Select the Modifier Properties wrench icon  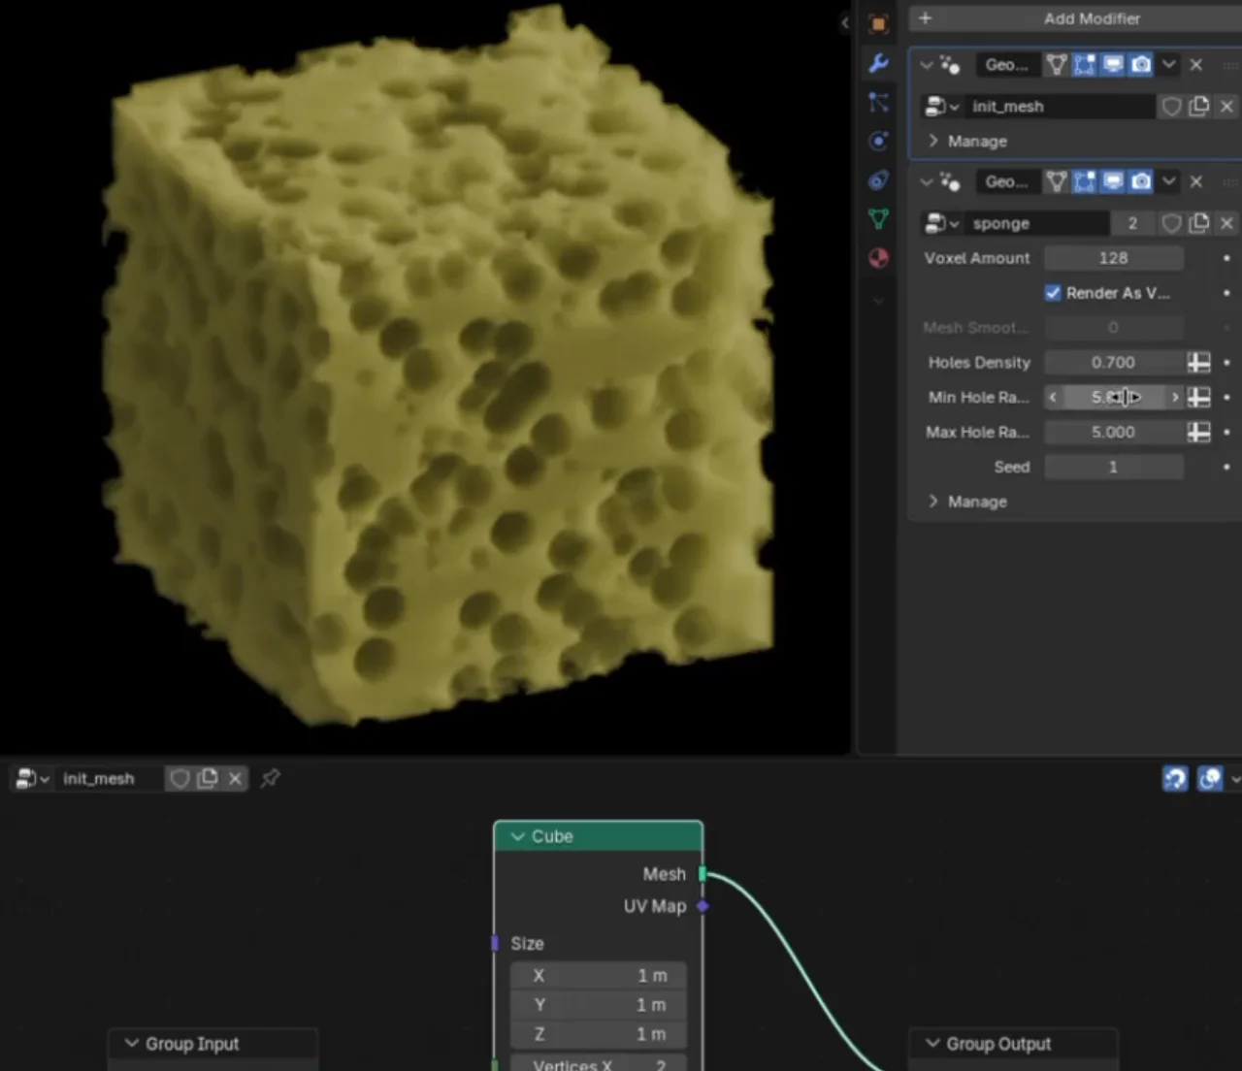point(878,62)
